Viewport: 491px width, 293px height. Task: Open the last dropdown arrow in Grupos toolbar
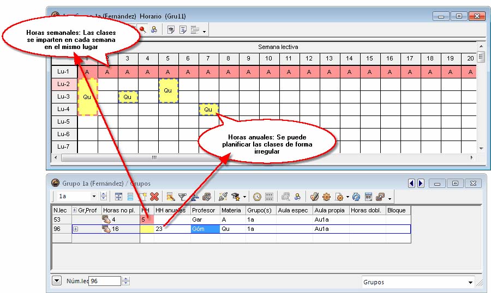(390, 199)
